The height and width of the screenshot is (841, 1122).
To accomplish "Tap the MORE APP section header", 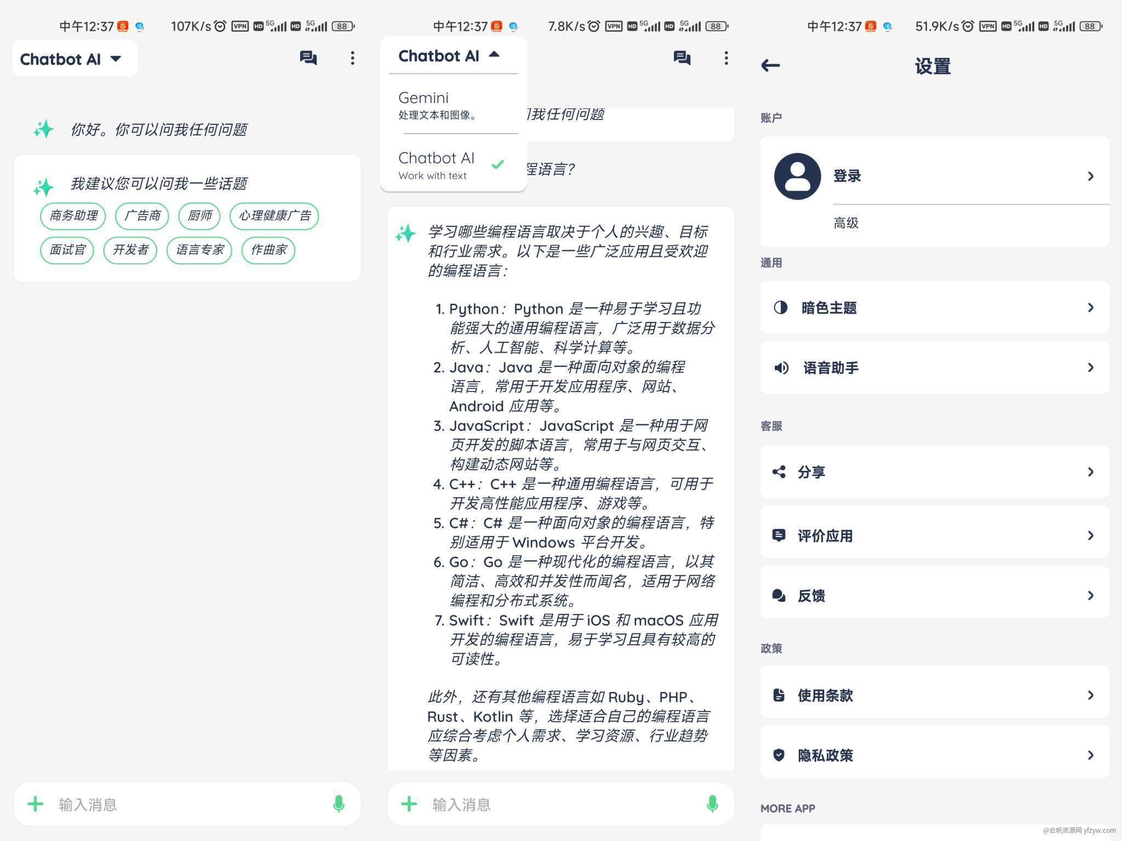I will coord(788,808).
